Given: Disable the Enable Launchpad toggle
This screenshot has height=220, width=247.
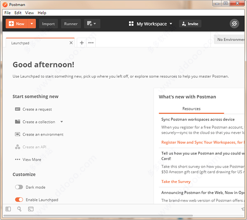Looking at the screenshot, I should pyautogui.click(x=19, y=200).
